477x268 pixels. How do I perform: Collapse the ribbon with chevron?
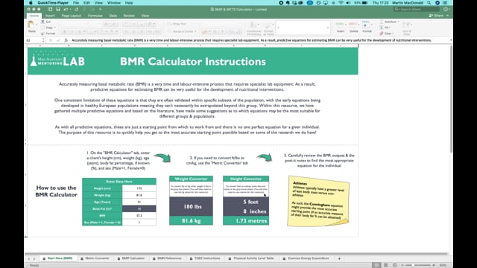pos(448,16)
